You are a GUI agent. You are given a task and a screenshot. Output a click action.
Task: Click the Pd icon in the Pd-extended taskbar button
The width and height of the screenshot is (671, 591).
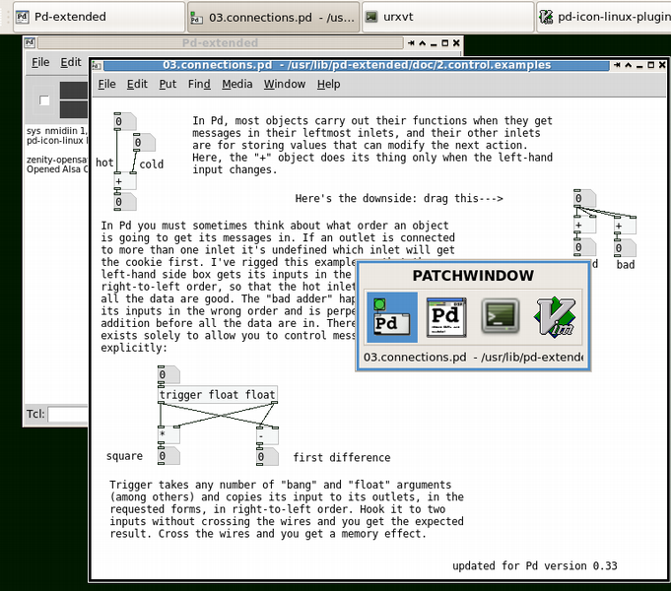tap(22, 17)
